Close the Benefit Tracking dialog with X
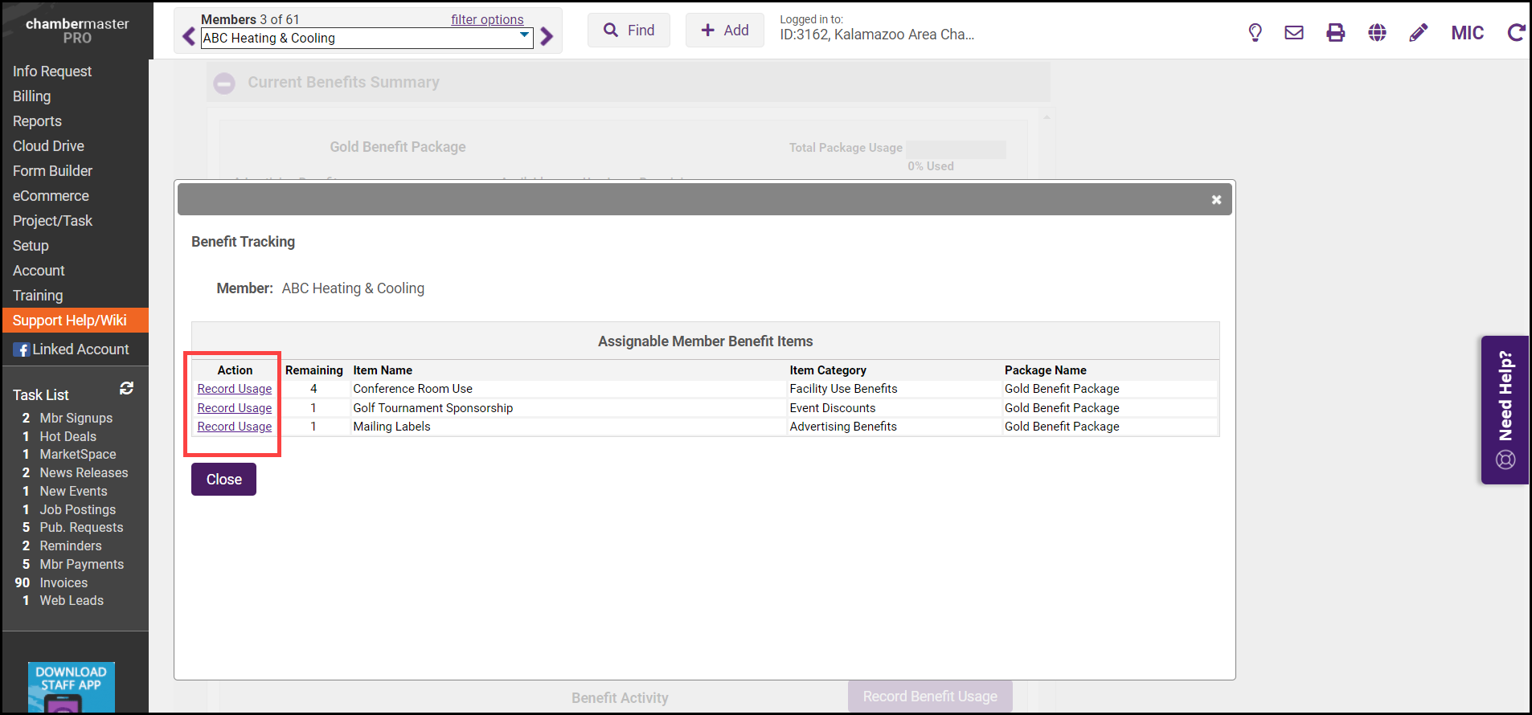 (x=1216, y=200)
